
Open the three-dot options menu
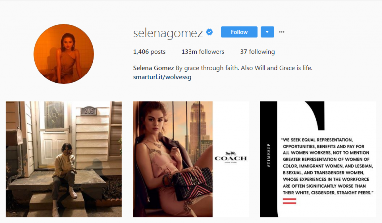pos(282,32)
